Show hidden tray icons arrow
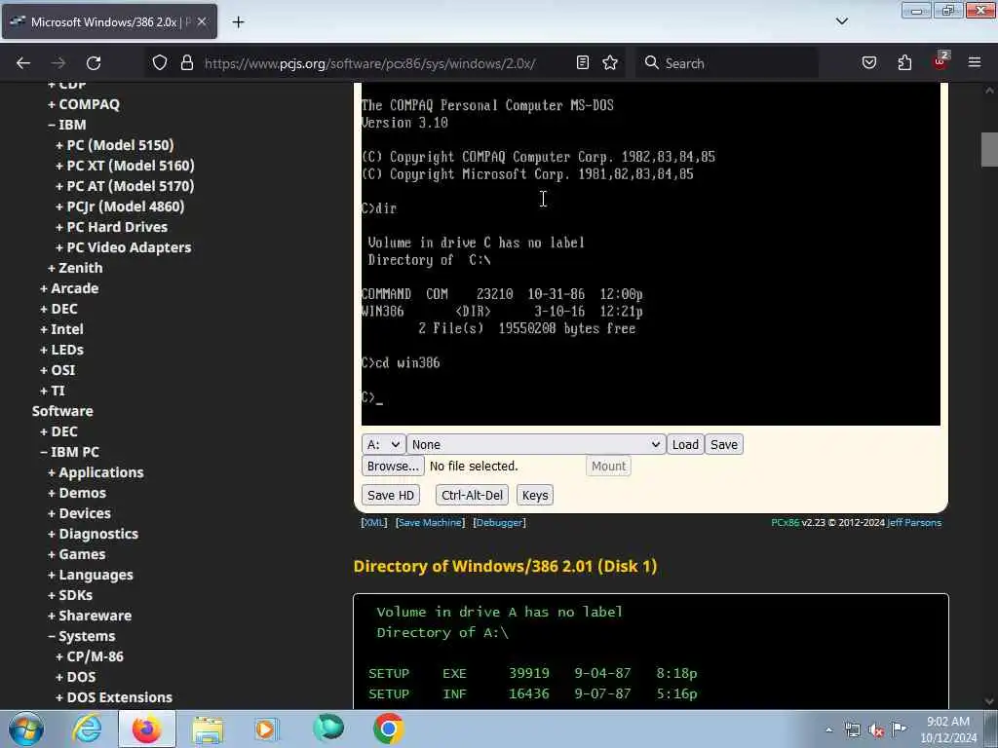This screenshot has height=748, width=998. 828,729
